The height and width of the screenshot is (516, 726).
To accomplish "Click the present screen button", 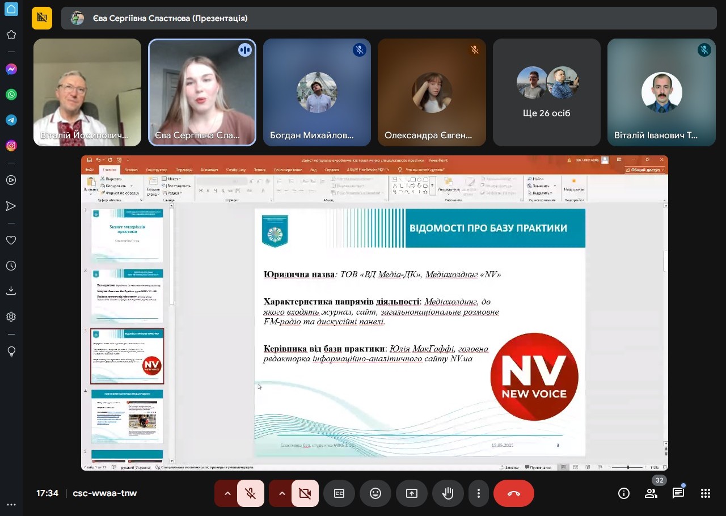I will 412,493.
